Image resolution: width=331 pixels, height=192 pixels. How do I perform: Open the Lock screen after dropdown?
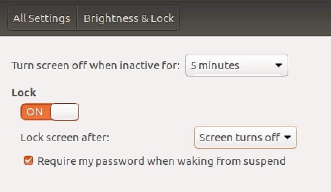point(245,137)
